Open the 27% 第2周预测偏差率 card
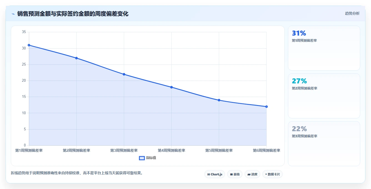Viewport: 371px width, 189px height. tap(324, 96)
